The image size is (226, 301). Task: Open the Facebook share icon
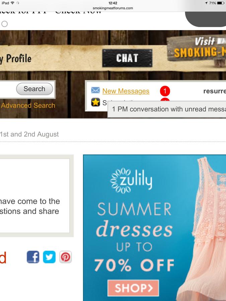(33, 257)
